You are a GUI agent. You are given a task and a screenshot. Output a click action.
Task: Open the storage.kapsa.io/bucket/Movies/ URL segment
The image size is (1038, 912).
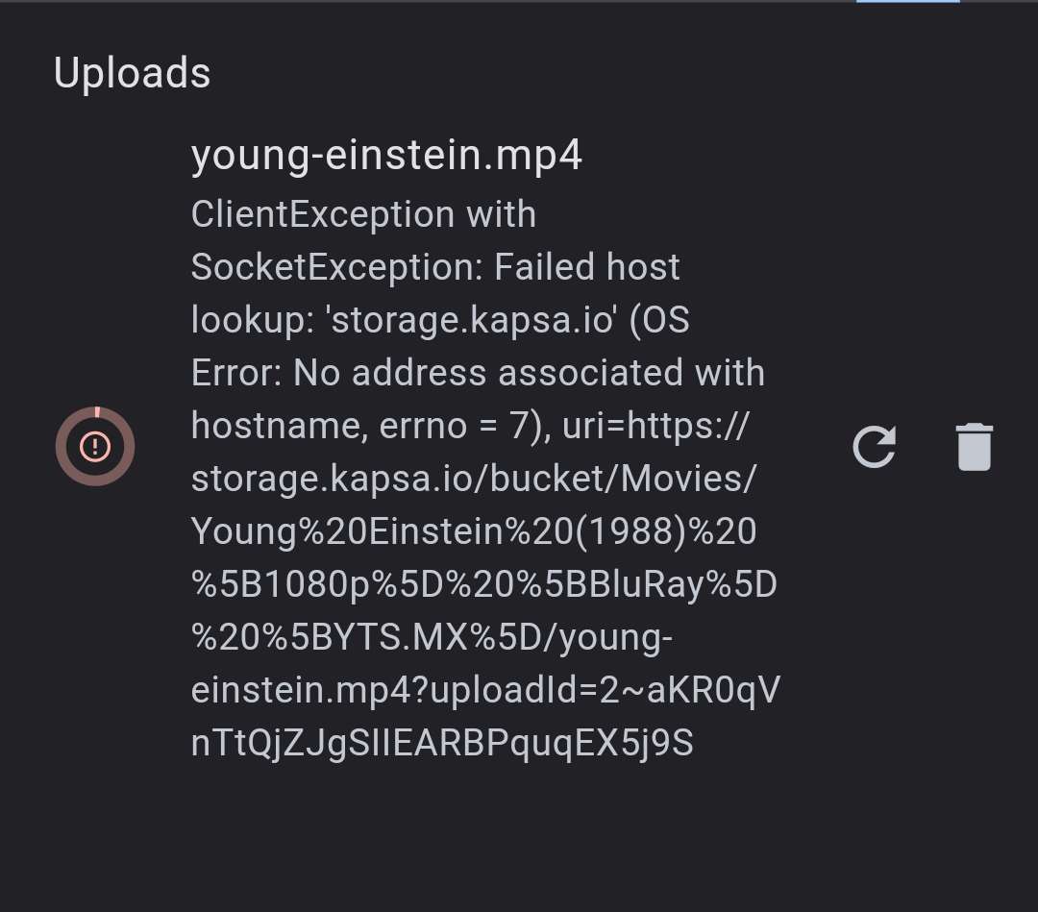point(473,479)
